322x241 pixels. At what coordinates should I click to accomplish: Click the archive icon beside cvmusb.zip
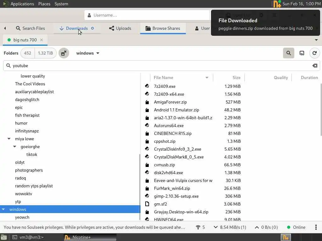tap(147, 165)
